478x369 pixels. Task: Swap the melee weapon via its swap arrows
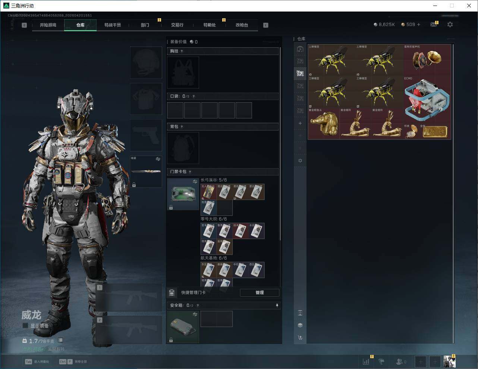click(158, 159)
